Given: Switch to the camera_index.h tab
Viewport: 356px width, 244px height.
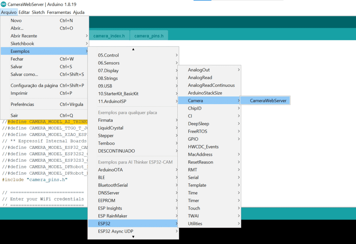Looking at the screenshot, I should click(109, 36).
